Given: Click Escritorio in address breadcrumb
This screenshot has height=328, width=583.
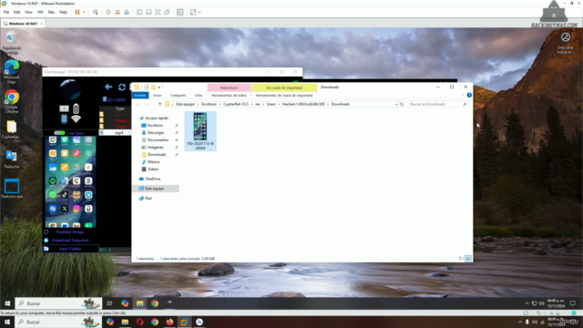Looking at the screenshot, I should pos(209,104).
